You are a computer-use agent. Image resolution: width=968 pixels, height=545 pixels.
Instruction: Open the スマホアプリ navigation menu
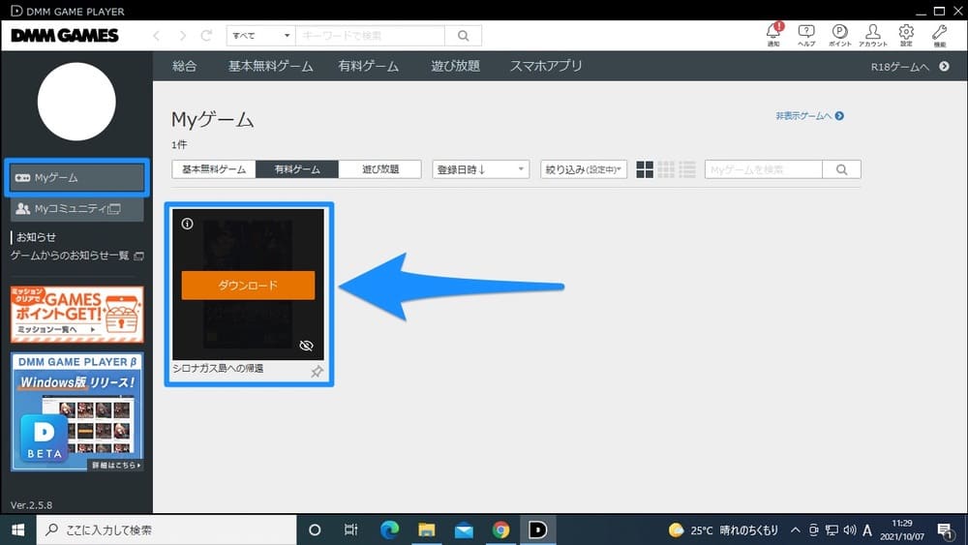pyautogui.click(x=545, y=66)
